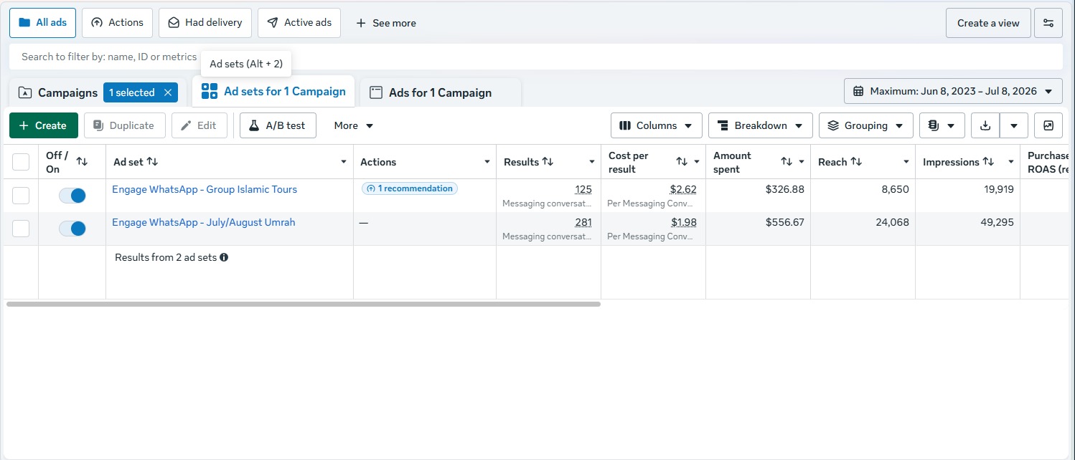This screenshot has height=460, width=1075.
Task: Toggle off Group Islamic Tours ad set
Action: coord(72,196)
